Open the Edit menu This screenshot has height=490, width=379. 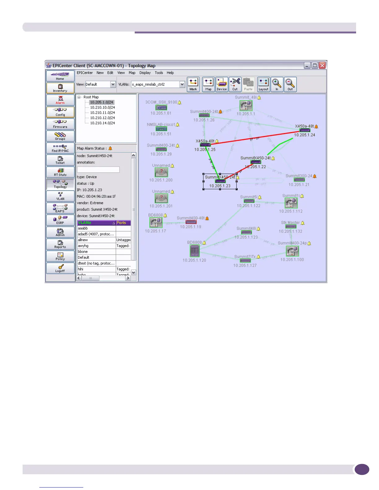pyautogui.click(x=110, y=73)
